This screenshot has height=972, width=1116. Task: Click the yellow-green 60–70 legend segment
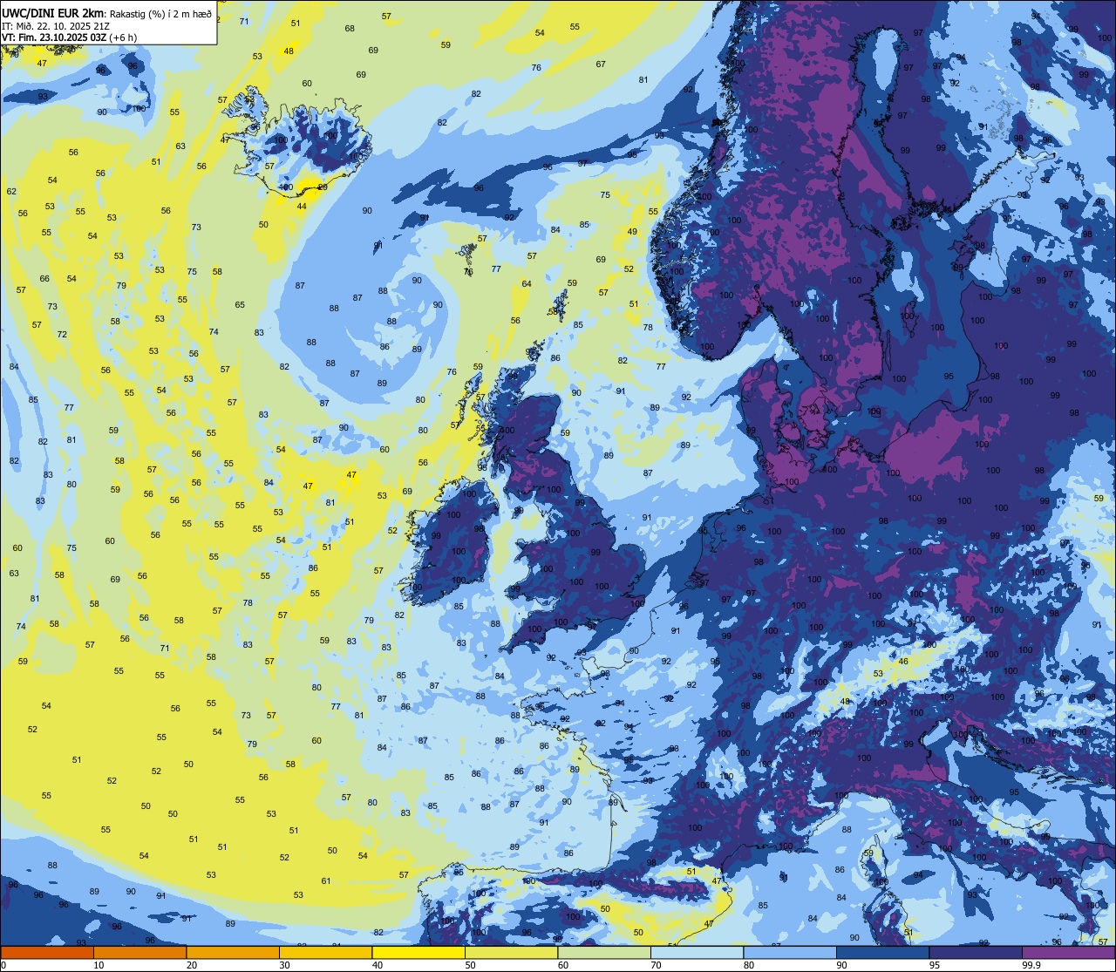[604, 952]
